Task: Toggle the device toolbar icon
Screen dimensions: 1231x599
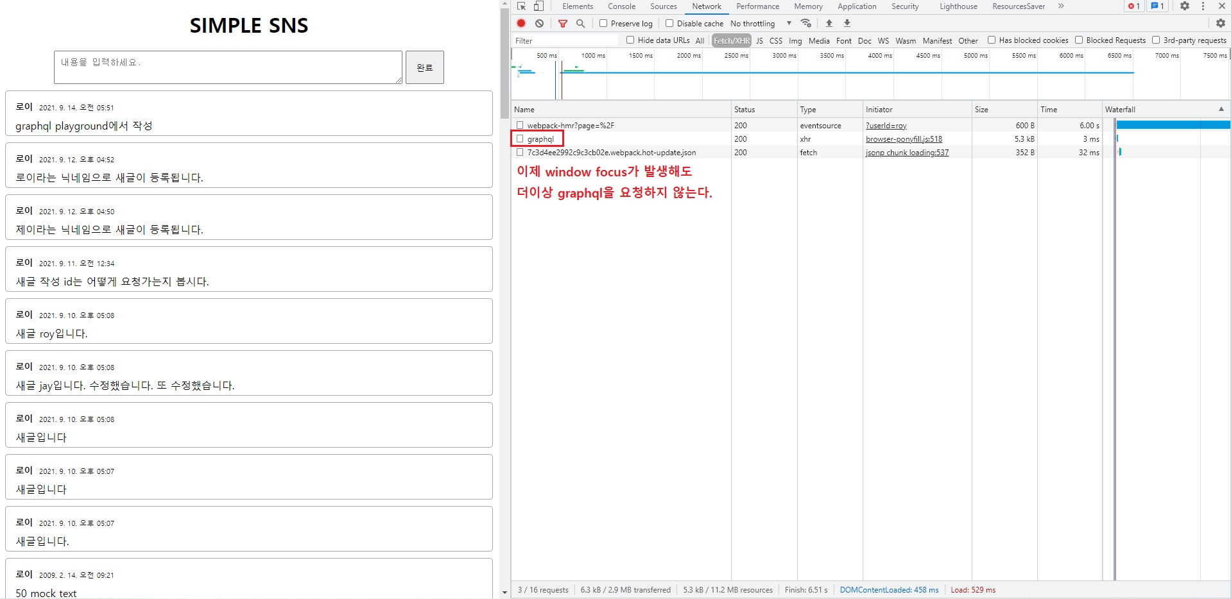Action: pos(538,6)
